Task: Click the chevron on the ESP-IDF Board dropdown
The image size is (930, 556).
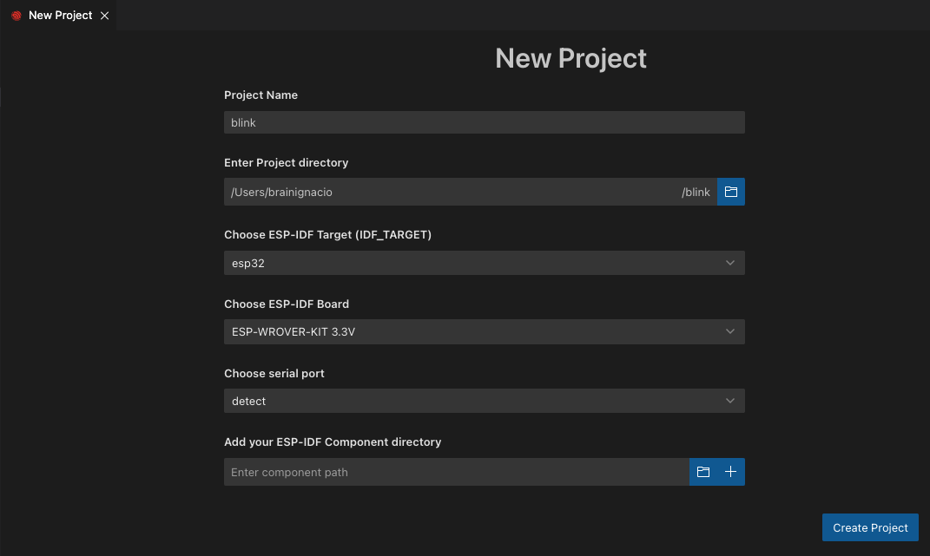Action: (729, 331)
